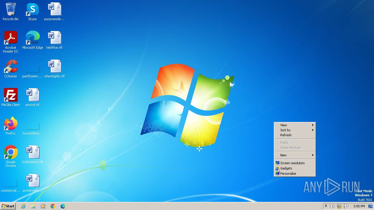This screenshot has width=374, height=210.
Task: Open Microsoft Edge from the taskbar
Action: [63, 206]
